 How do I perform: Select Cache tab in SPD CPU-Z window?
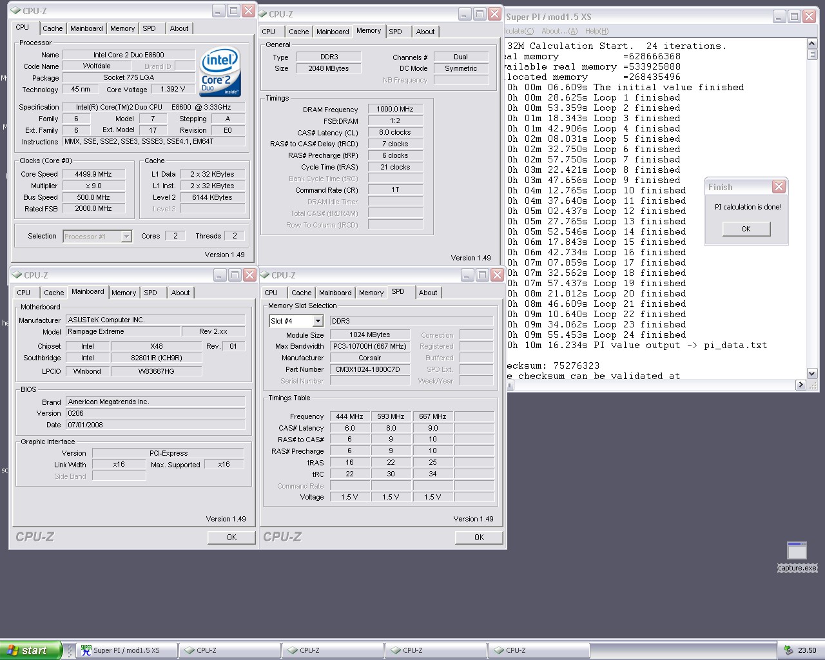pos(301,293)
